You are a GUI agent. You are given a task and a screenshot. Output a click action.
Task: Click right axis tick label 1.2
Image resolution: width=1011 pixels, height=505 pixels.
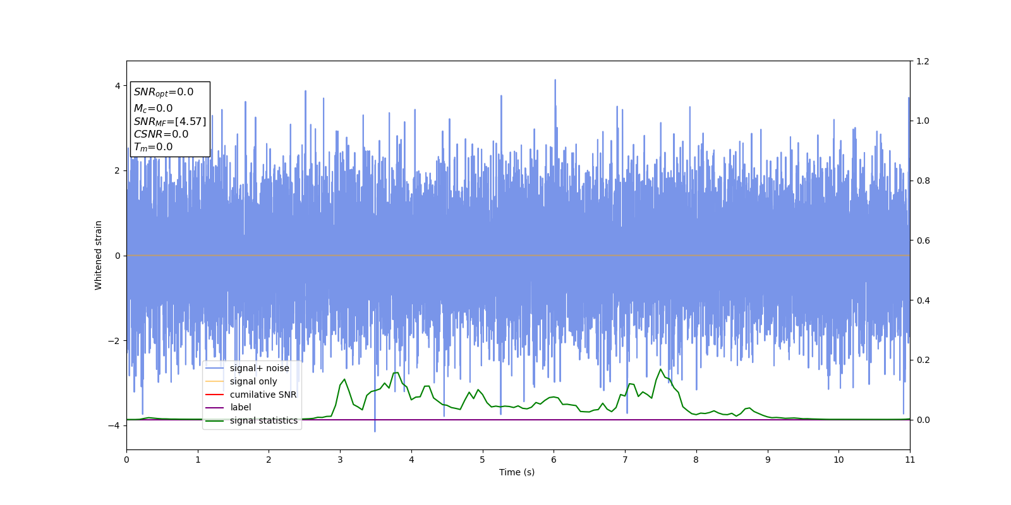(923, 61)
